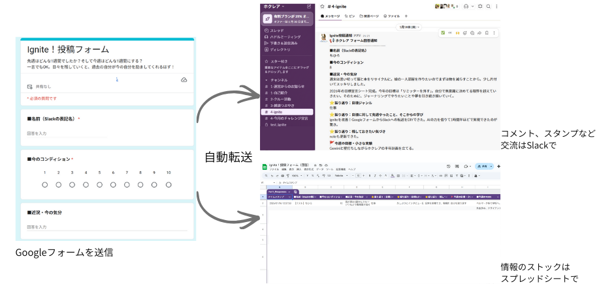Click the Sheets share button
This screenshot has height=293, width=601.
click(482, 167)
